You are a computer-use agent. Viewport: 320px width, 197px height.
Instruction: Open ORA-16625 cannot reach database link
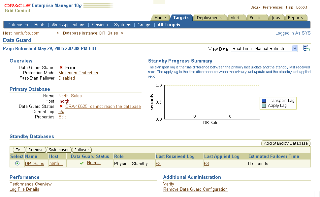point(103,107)
